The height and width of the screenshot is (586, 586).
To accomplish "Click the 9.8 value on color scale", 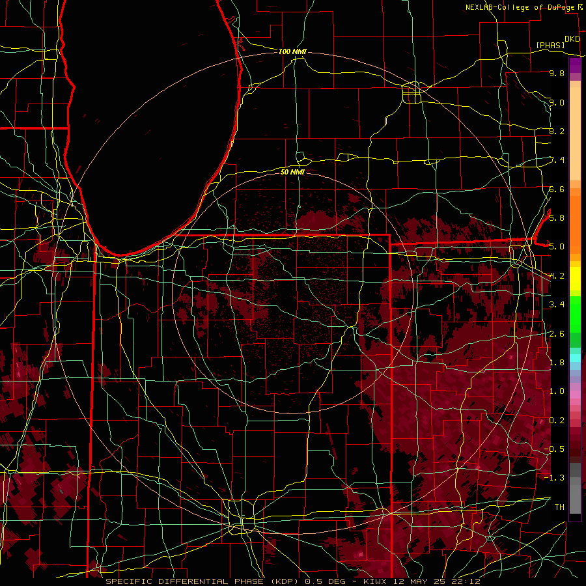I will pyautogui.click(x=557, y=73).
